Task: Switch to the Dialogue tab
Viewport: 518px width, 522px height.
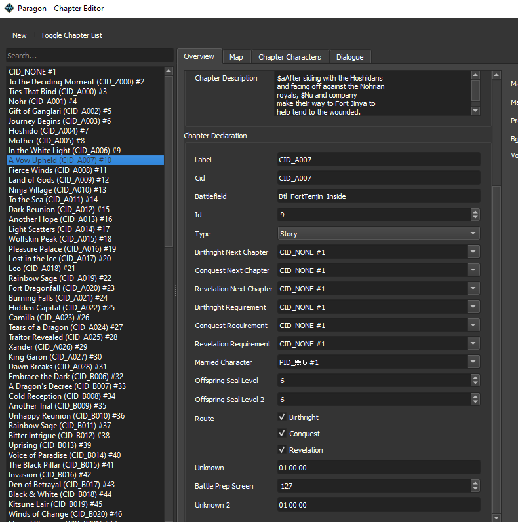Action: [x=349, y=57]
